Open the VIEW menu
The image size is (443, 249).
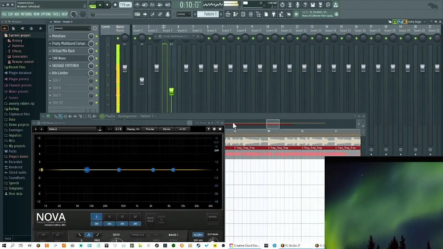tap(36, 14)
